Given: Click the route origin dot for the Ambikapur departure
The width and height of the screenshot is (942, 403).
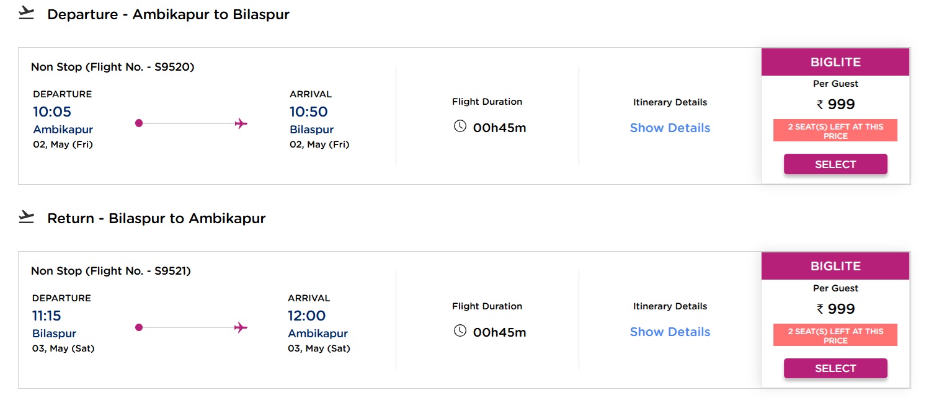Looking at the screenshot, I should tap(139, 123).
